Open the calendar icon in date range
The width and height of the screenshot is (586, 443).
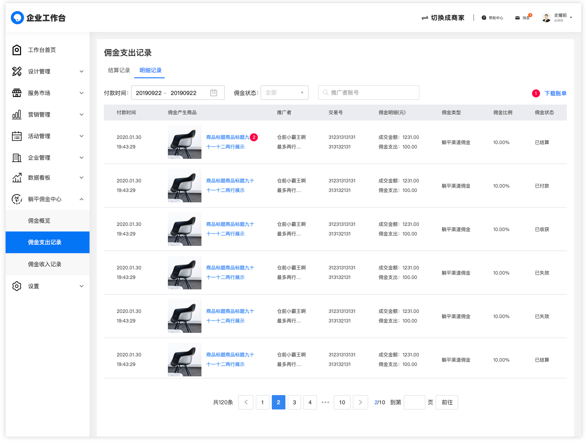click(214, 93)
